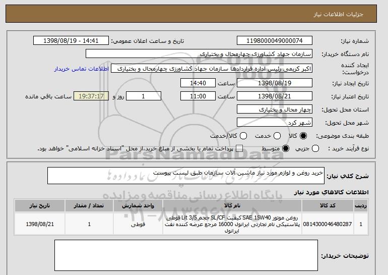Click the تعداد / مقدار column header
Viewport: 388px width, 275px height.
tap(89, 206)
